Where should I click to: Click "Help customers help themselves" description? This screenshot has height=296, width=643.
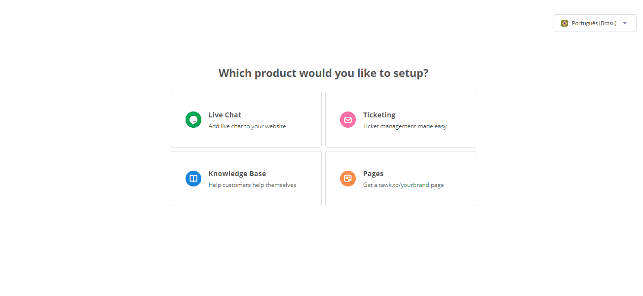[x=252, y=185]
